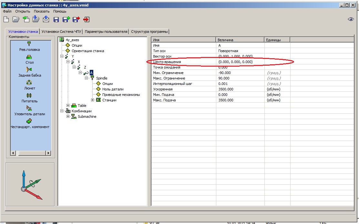Select the Уловитель детали component
The image size is (359, 224).
click(x=30, y=111)
